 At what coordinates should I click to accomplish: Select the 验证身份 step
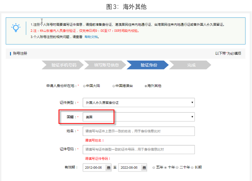click(149, 65)
